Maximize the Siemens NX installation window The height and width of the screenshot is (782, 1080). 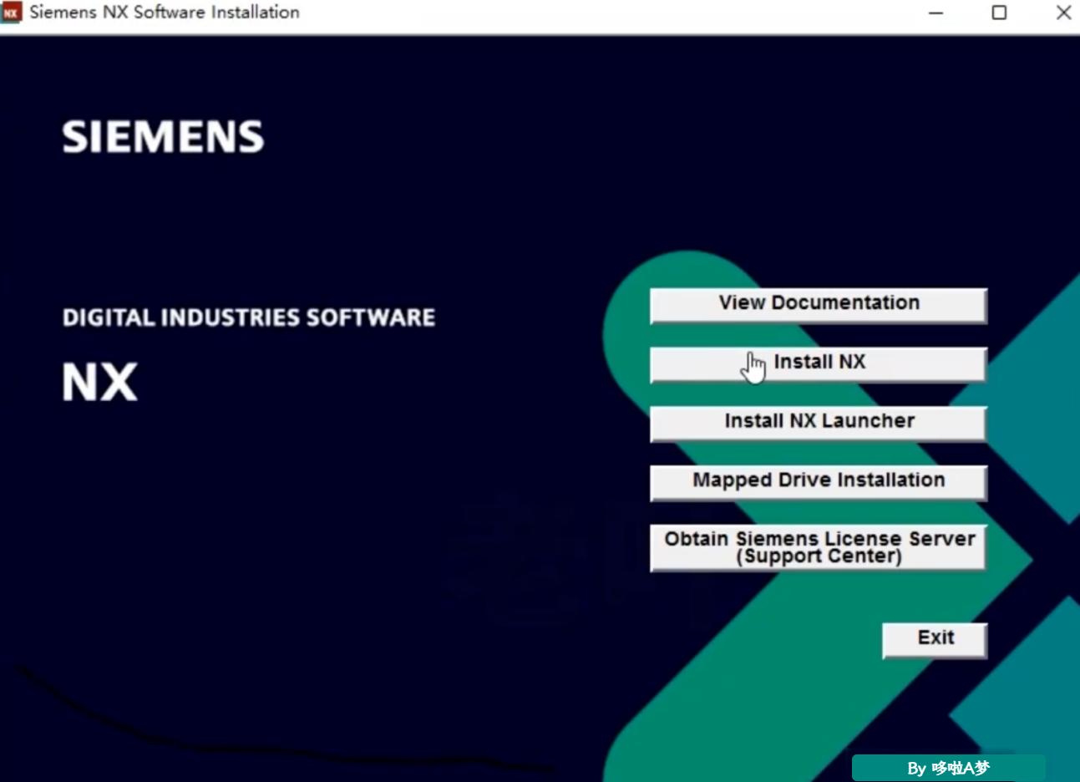(x=999, y=13)
